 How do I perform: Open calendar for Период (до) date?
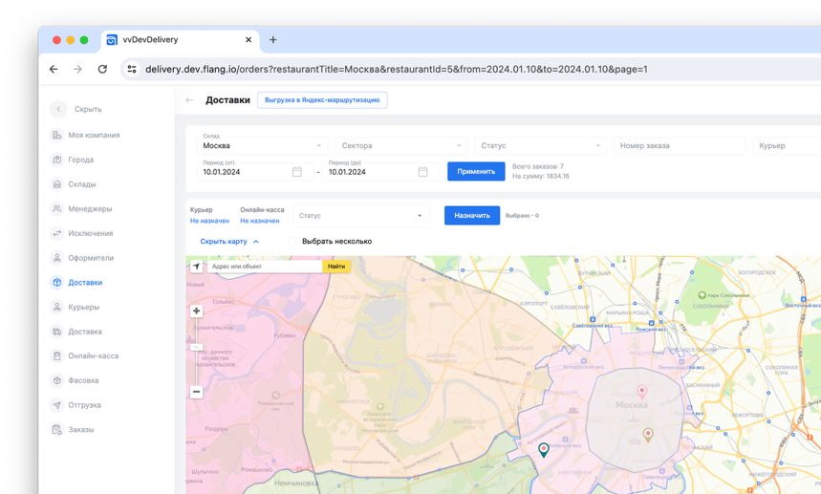click(422, 172)
